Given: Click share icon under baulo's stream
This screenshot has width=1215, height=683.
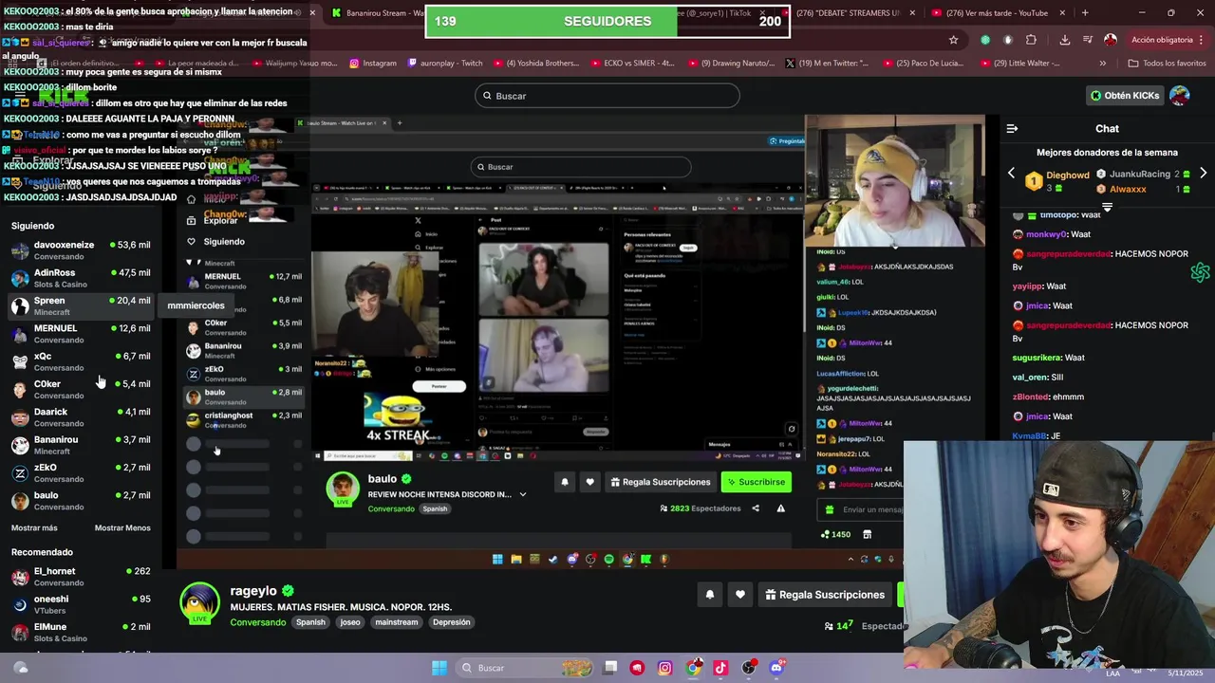Looking at the screenshot, I should click(756, 508).
